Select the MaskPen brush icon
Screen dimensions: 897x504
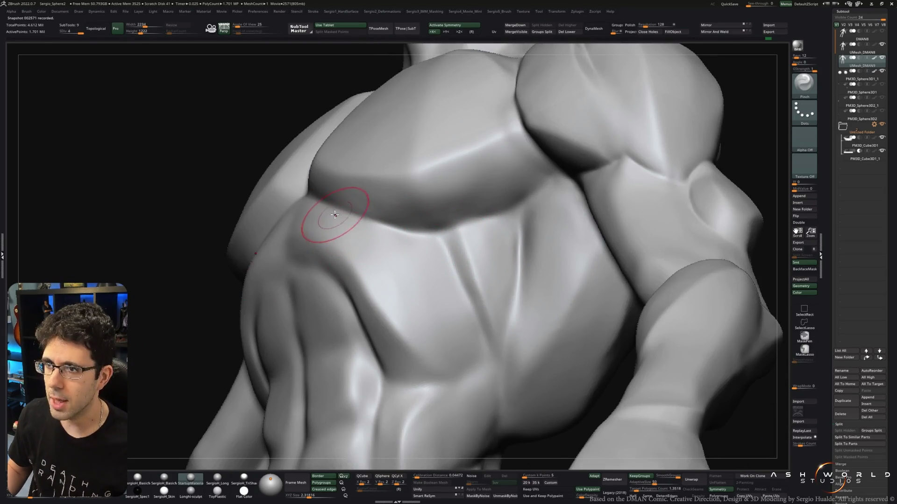click(x=804, y=336)
